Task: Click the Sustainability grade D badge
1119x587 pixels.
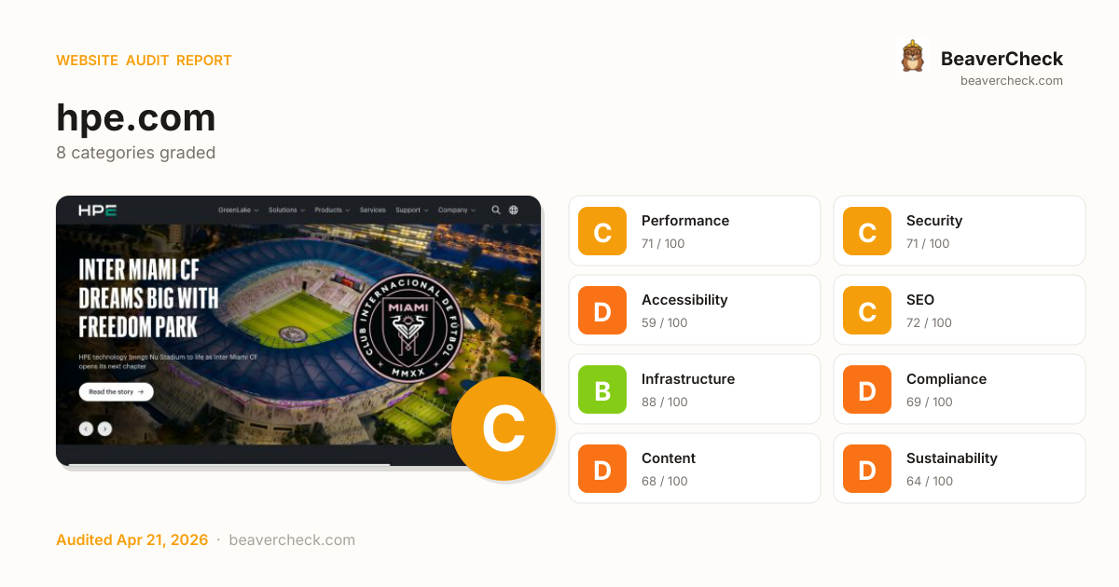Action: [866, 468]
